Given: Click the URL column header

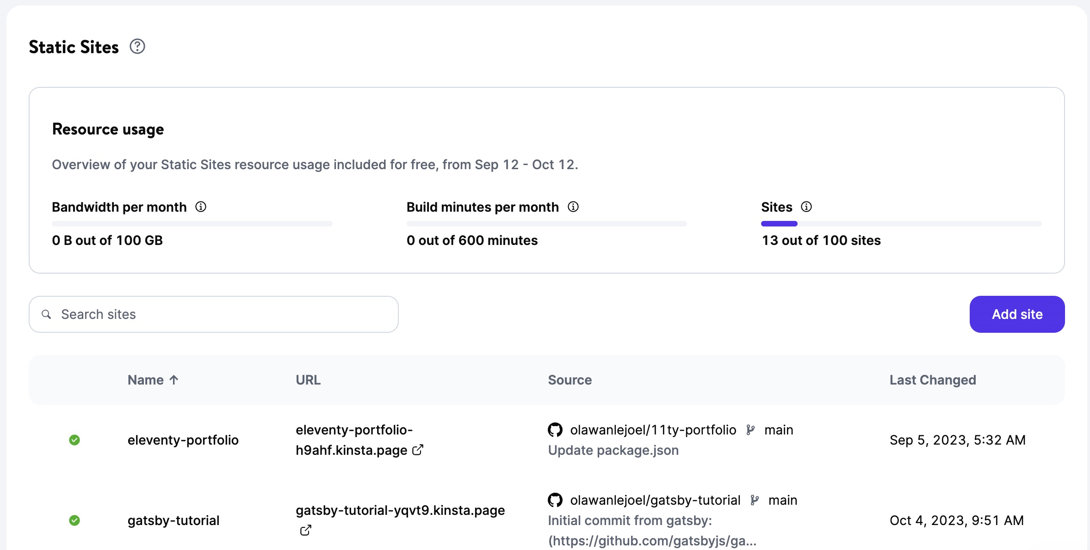Looking at the screenshot, I should (308, 380).
